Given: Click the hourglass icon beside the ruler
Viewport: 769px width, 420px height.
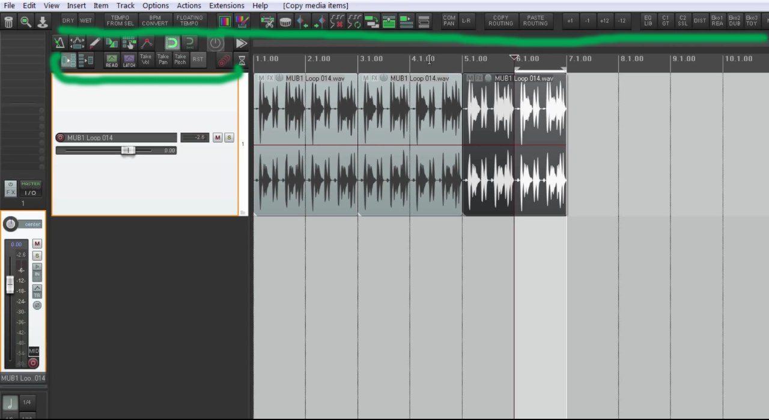Looking at the screenshot, I should coord(242,61).
